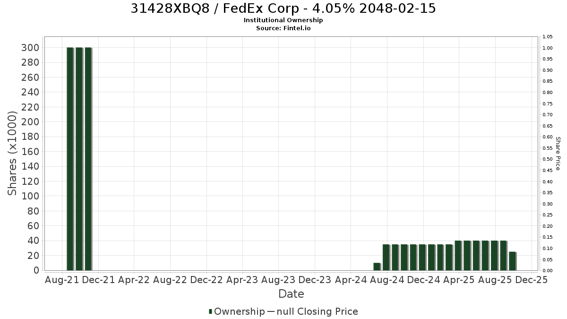Click the Source: Fintel.io text
Viewport: 567px width, 319px height.
(x=283, y=28)
